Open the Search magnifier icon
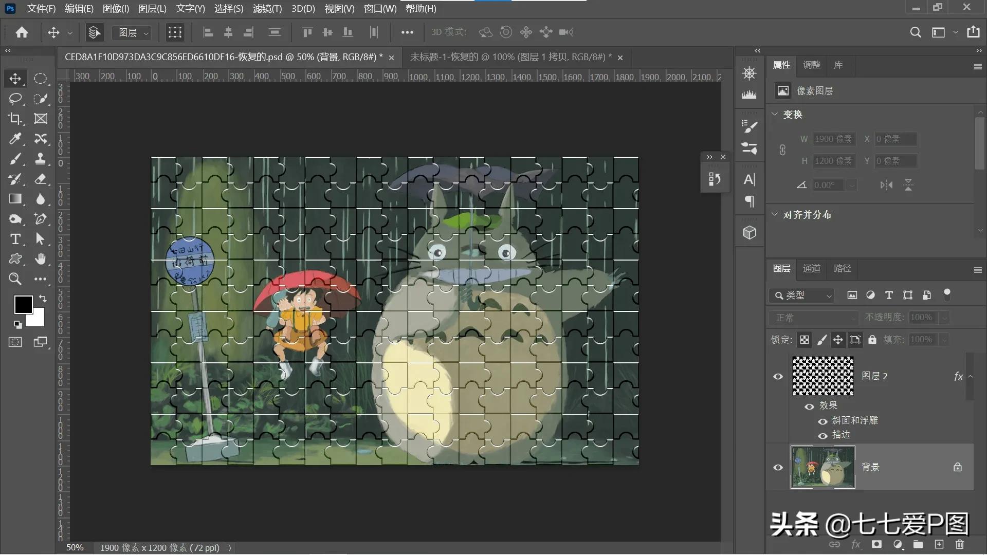 [916, 32]
